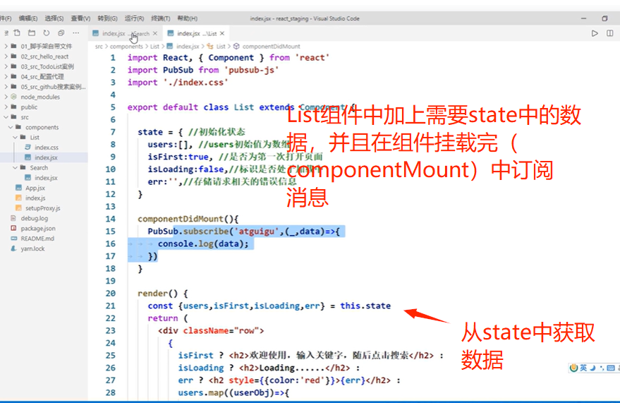620x403 pixels.
Task: Create a new folder in Explorer
Action: tap(32, 33)
